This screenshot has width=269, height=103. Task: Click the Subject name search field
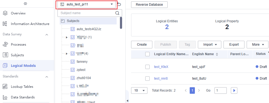[90, 13]
